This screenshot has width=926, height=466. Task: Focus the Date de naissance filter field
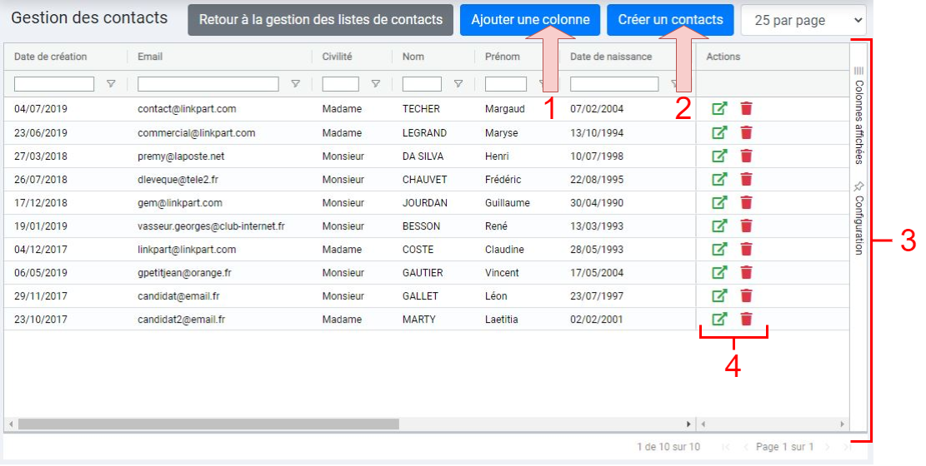pos(614,84)
